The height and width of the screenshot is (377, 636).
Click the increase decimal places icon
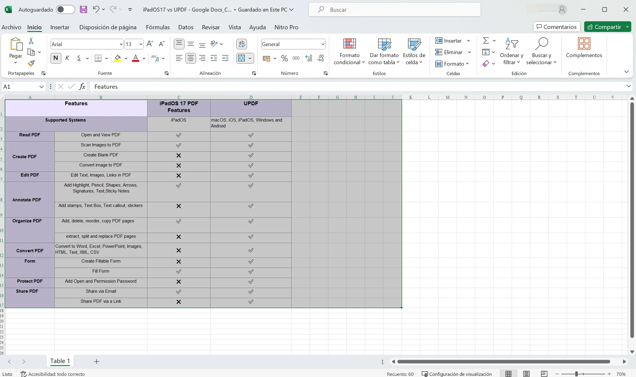pos(309,58)
